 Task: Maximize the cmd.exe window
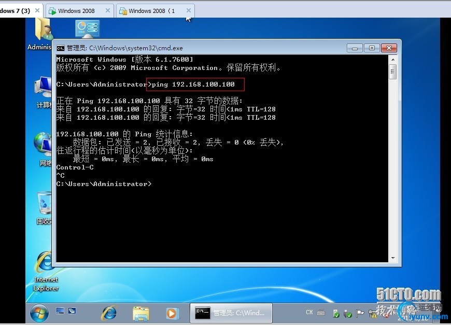(372, 48)
